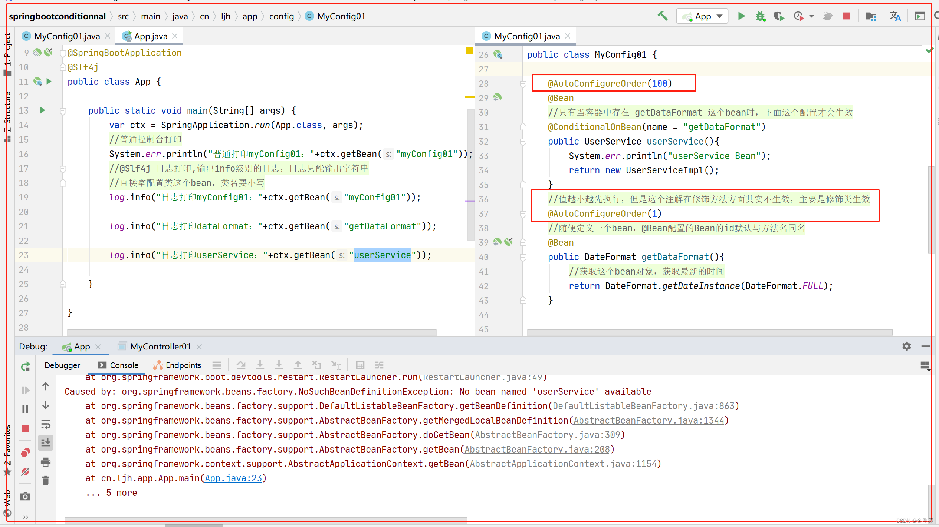Screen dimensions: 939x527
Task: Stop debug session with red square in sidebar
Action: (25, 428)
